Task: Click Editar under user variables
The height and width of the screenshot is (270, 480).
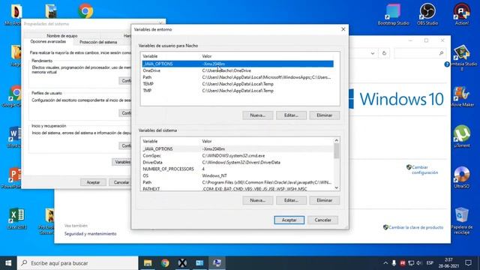Action: pos(291,115)
